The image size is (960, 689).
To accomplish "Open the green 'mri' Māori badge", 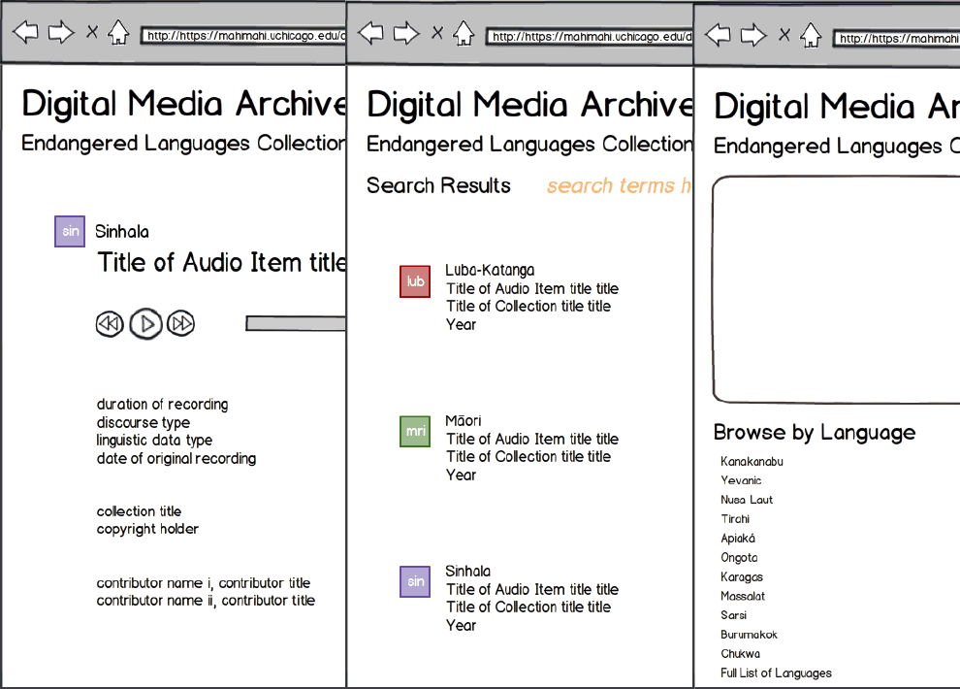I will tap(415, 432).
